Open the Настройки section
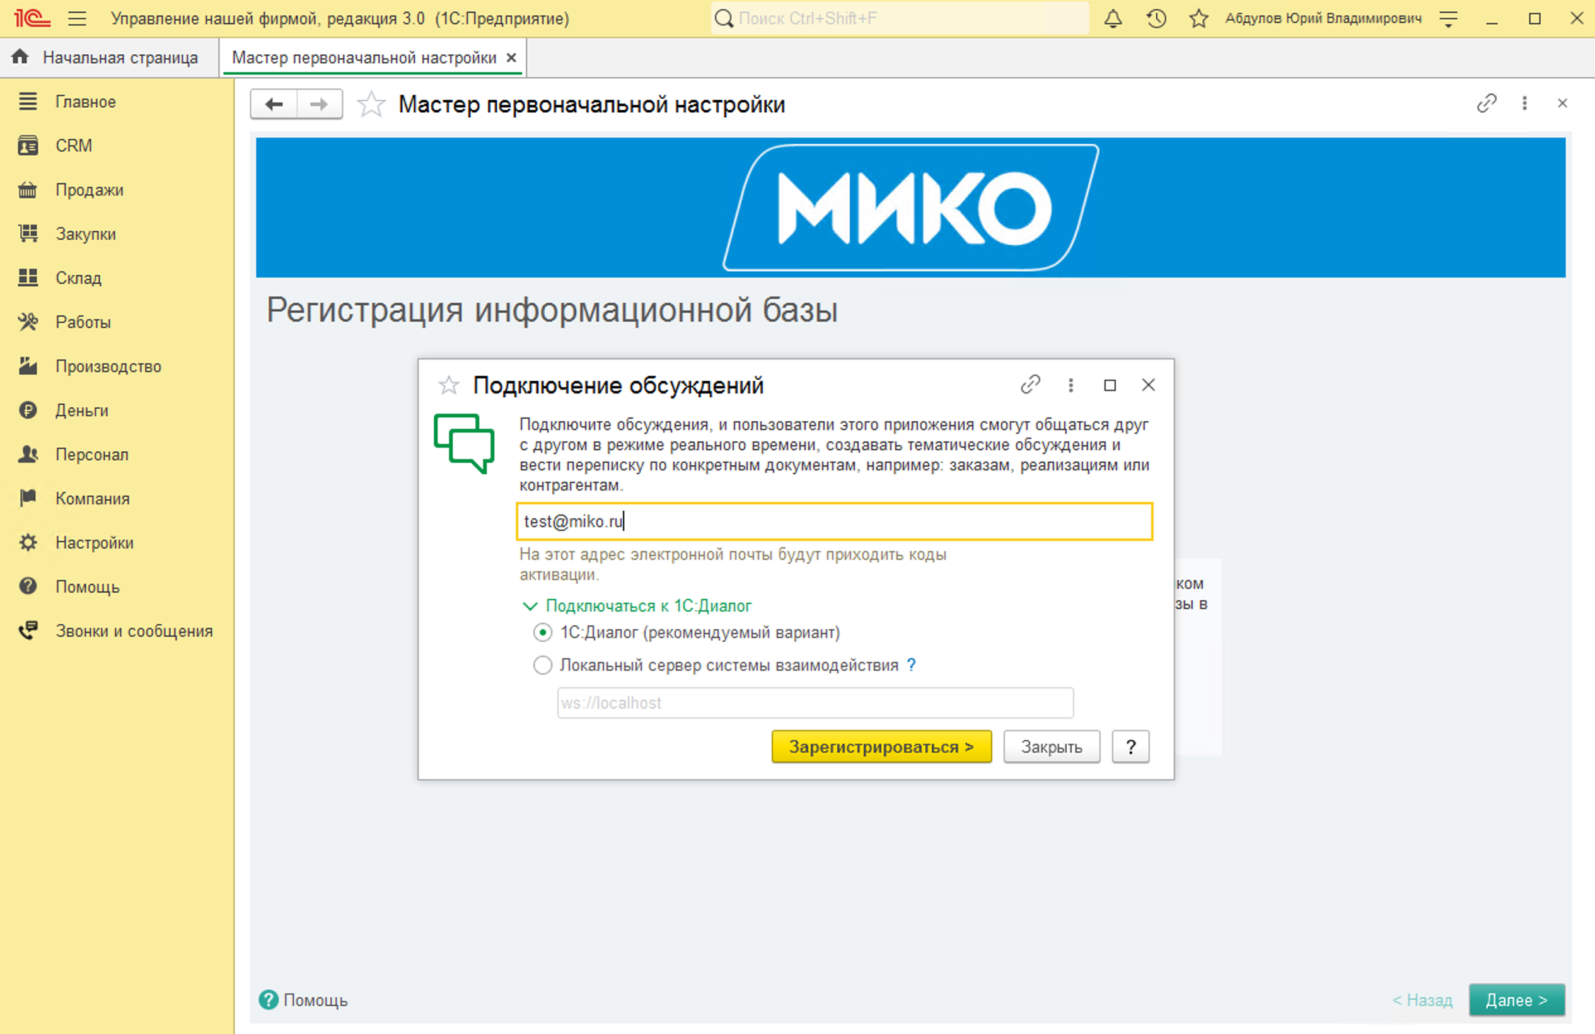This screenshot has height=1034, width=1595. pos(95,542)
